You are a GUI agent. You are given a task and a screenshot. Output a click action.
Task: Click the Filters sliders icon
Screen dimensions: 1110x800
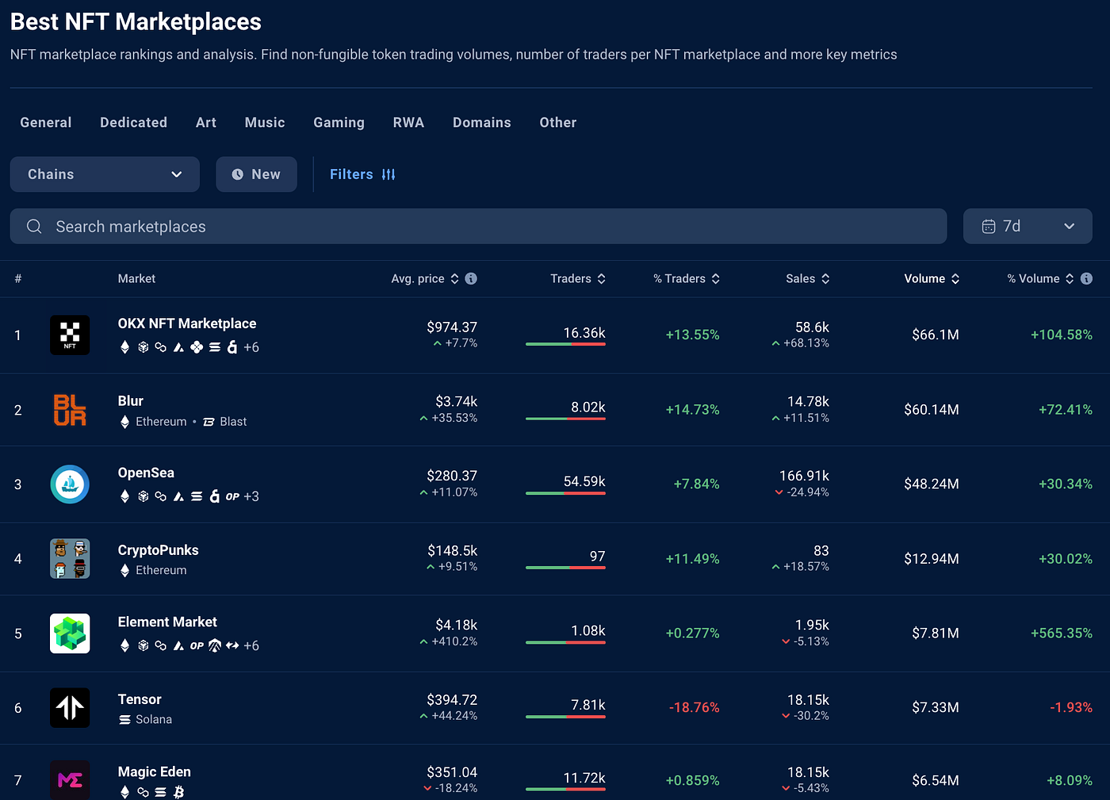pyautogui.click(x=388, y=174)
